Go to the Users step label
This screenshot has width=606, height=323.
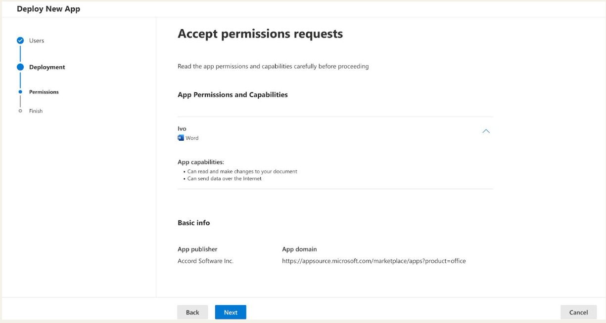point(37,40)
